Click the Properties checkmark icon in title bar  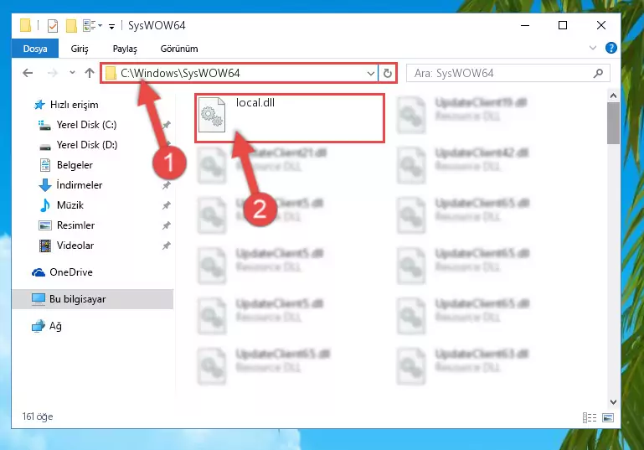53,26
